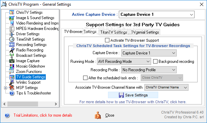Open Trial Limitations details link
The image size is (207, 123).
[x=43, y=115]
